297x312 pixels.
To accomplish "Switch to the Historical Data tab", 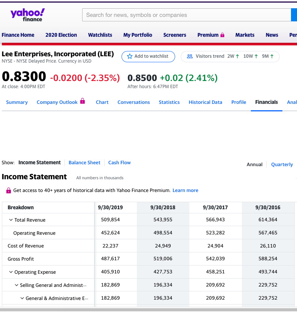I will pos(205,102).
